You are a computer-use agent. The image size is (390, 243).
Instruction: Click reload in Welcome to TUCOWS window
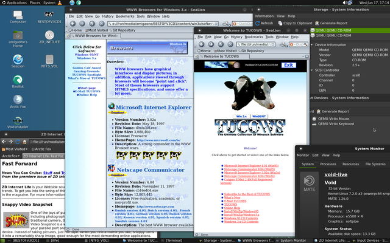[x=221, y=44]
